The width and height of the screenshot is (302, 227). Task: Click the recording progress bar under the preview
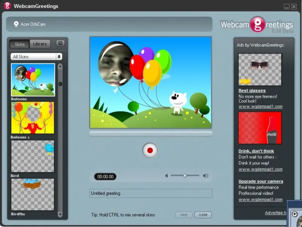coord(151,134)
